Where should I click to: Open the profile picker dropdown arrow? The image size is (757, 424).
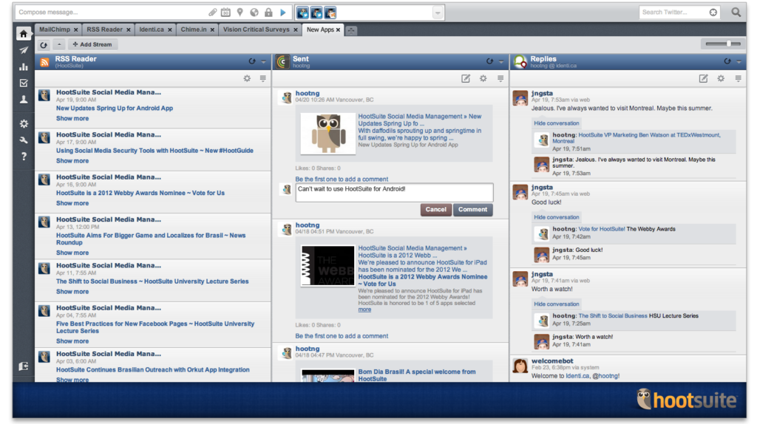pos(438,13)
